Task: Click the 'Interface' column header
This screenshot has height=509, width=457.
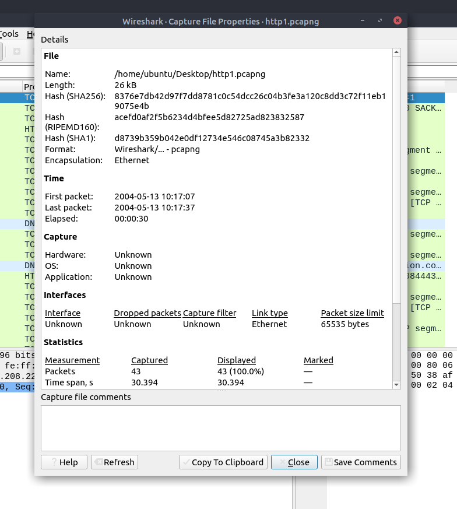Action: 62,313
